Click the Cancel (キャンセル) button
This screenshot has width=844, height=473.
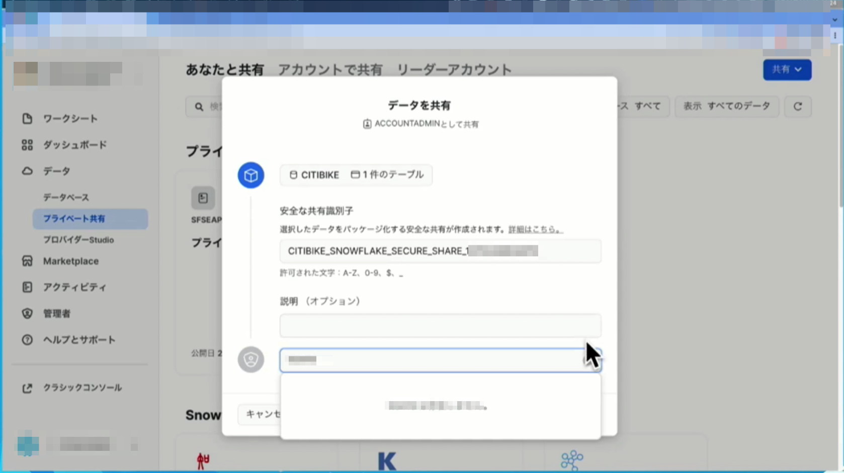pos(260,414)
